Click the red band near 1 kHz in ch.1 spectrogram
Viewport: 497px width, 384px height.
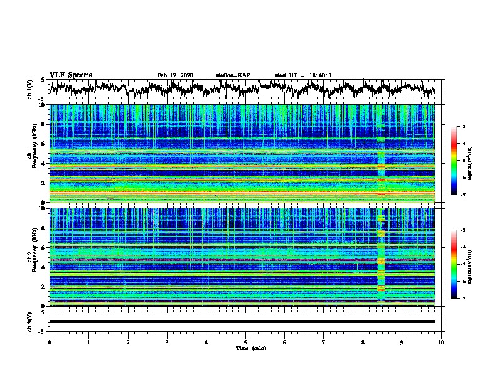tap(242, 192)
